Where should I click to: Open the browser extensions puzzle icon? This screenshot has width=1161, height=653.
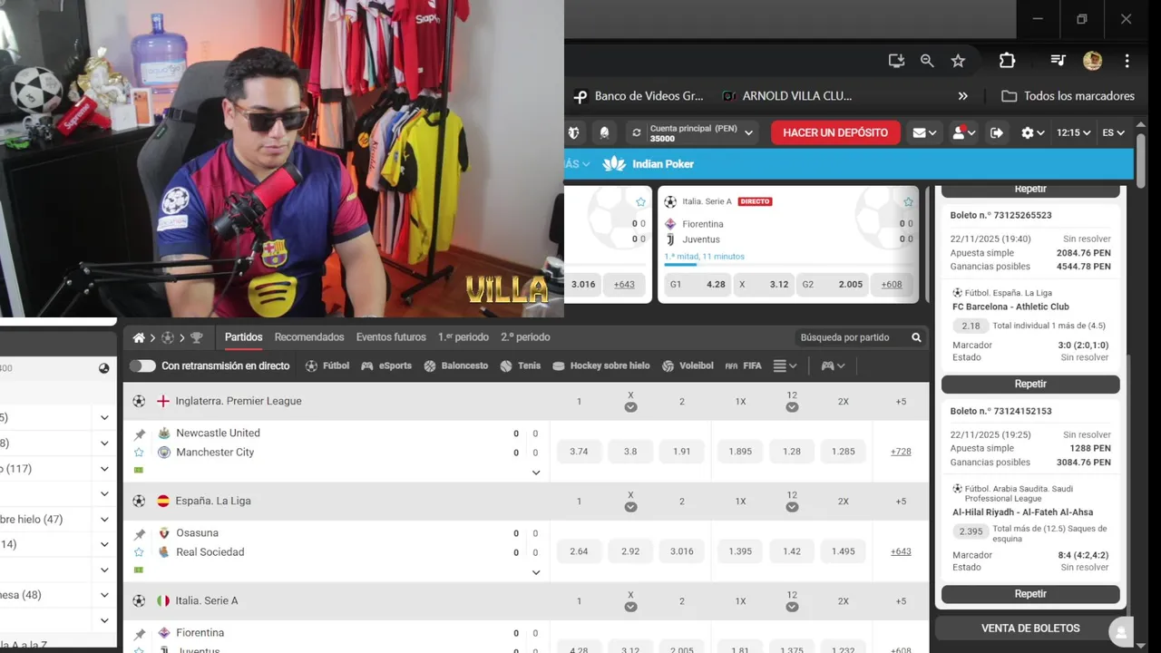pyautogui.click(x=1007, y=61)
